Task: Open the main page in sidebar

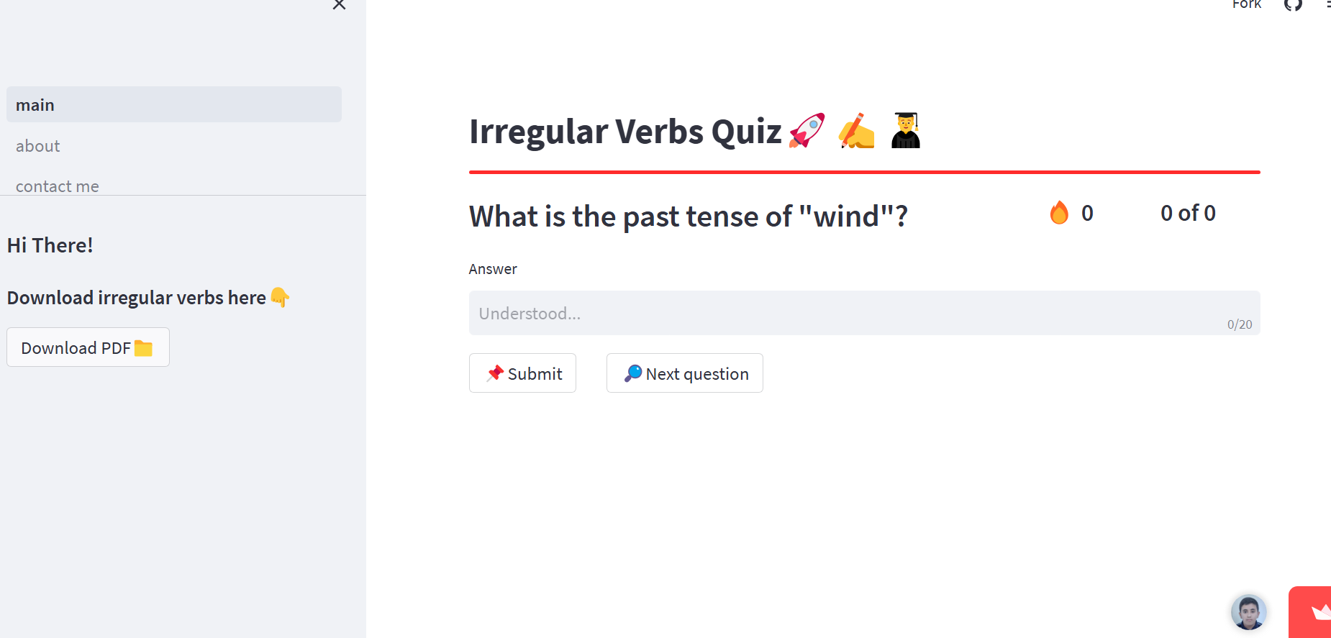Action: coord(174,105)
